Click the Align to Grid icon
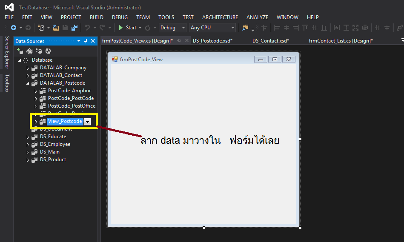Viewport: 404px width, 242px height. (x=264, y=28)
